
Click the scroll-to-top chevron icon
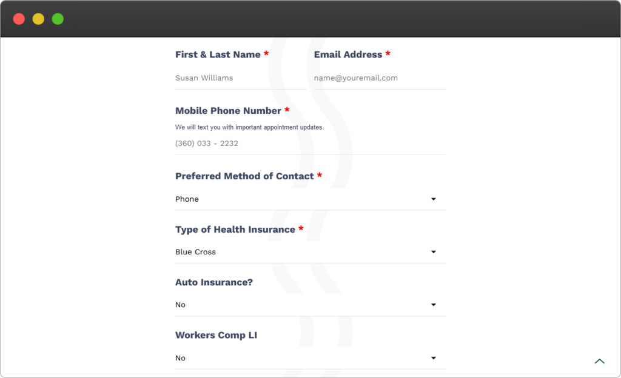599,361
